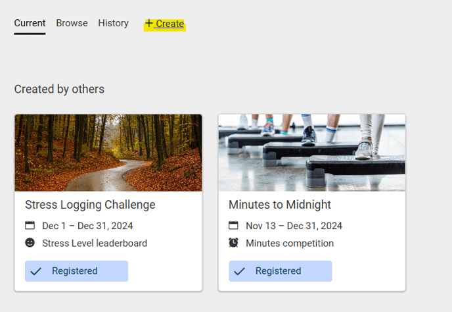This screenshot has width=452, height=312.
Task: Click the highlighted Create link
Action: [x=169, y=24]
